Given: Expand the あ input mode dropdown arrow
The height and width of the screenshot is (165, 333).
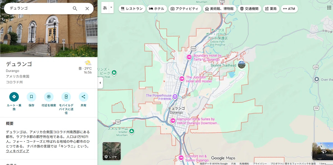Looking at the screenshot, I should tap(111, 7).
